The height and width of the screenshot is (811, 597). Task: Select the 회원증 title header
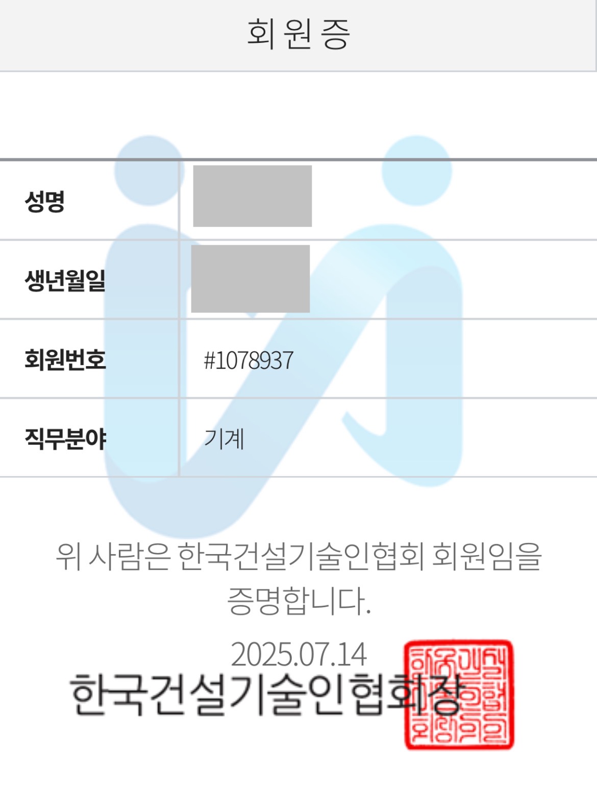pos(298,35)
